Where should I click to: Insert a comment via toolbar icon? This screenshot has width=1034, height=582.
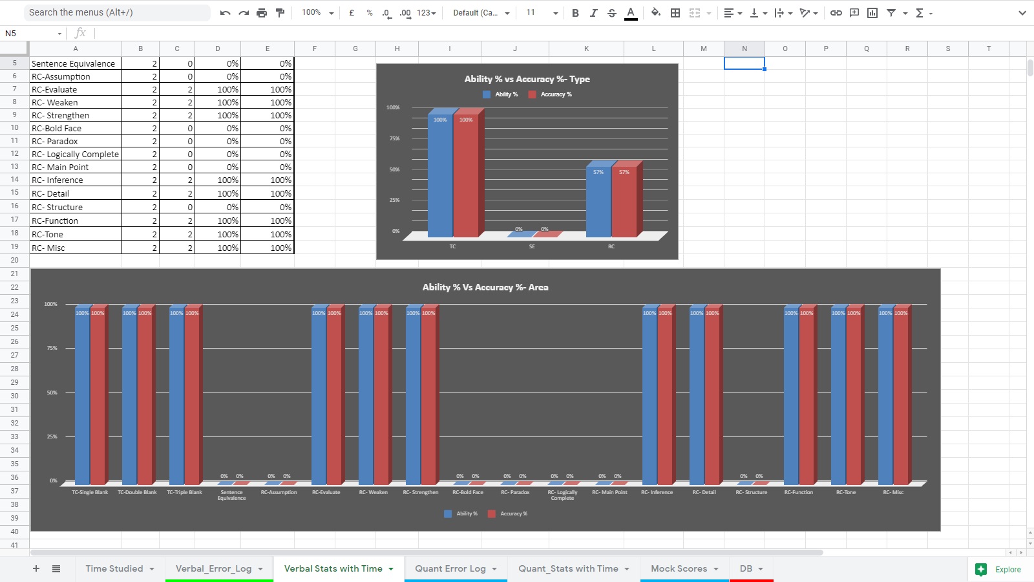pyautogui.click(x=854, y=13)
